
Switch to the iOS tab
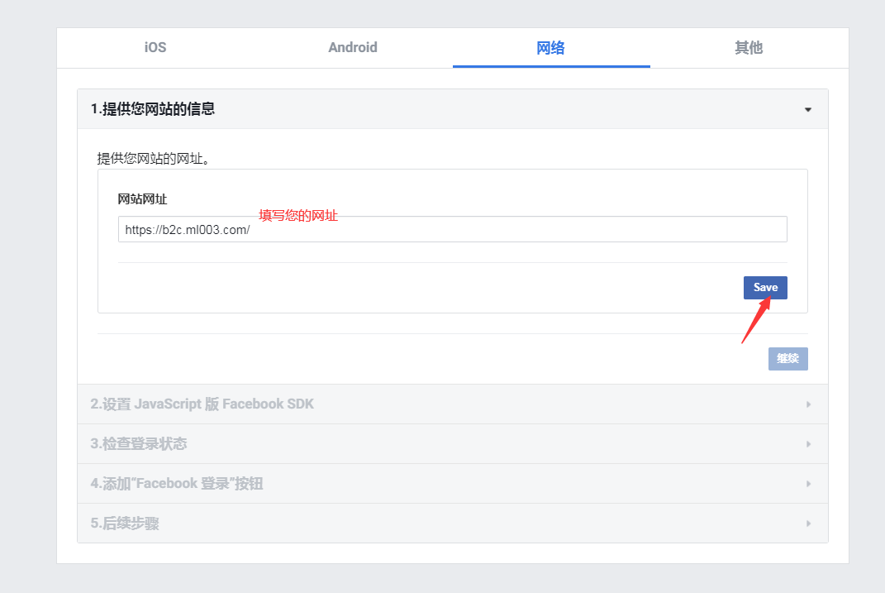[x=155, y=47]
